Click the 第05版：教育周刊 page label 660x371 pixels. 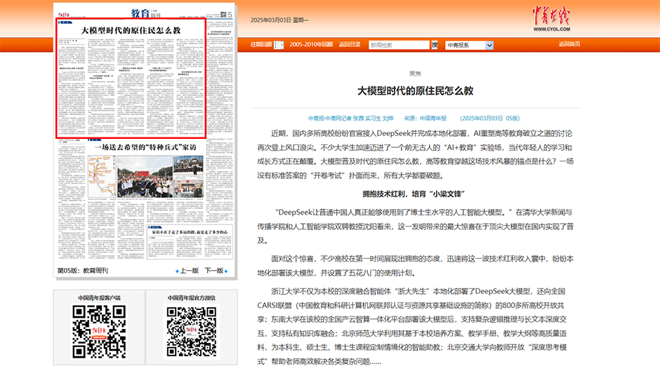point(83,271)
